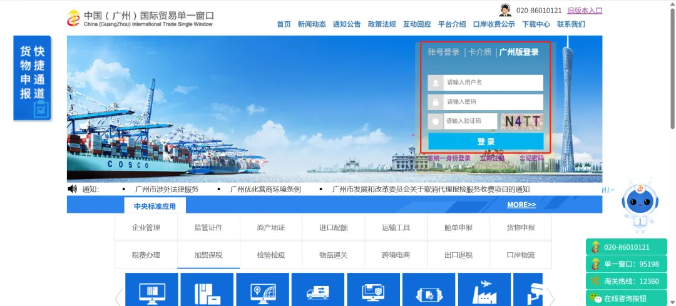Show previous icons with left carousel arrow
676x306 pixels.
click(x=118, y=297)
